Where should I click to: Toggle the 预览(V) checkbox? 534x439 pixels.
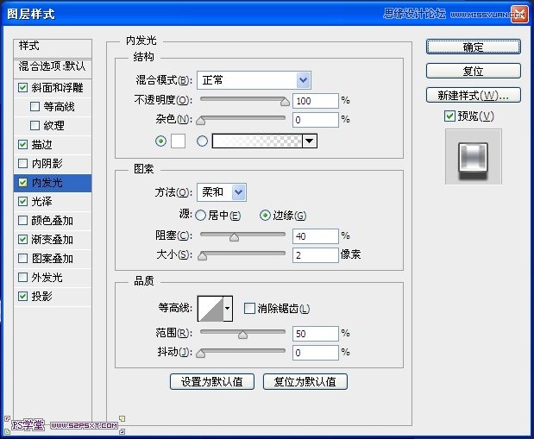point(449,116)
